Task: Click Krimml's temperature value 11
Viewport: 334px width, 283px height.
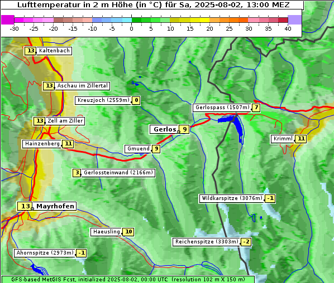Action: [301, 139]
